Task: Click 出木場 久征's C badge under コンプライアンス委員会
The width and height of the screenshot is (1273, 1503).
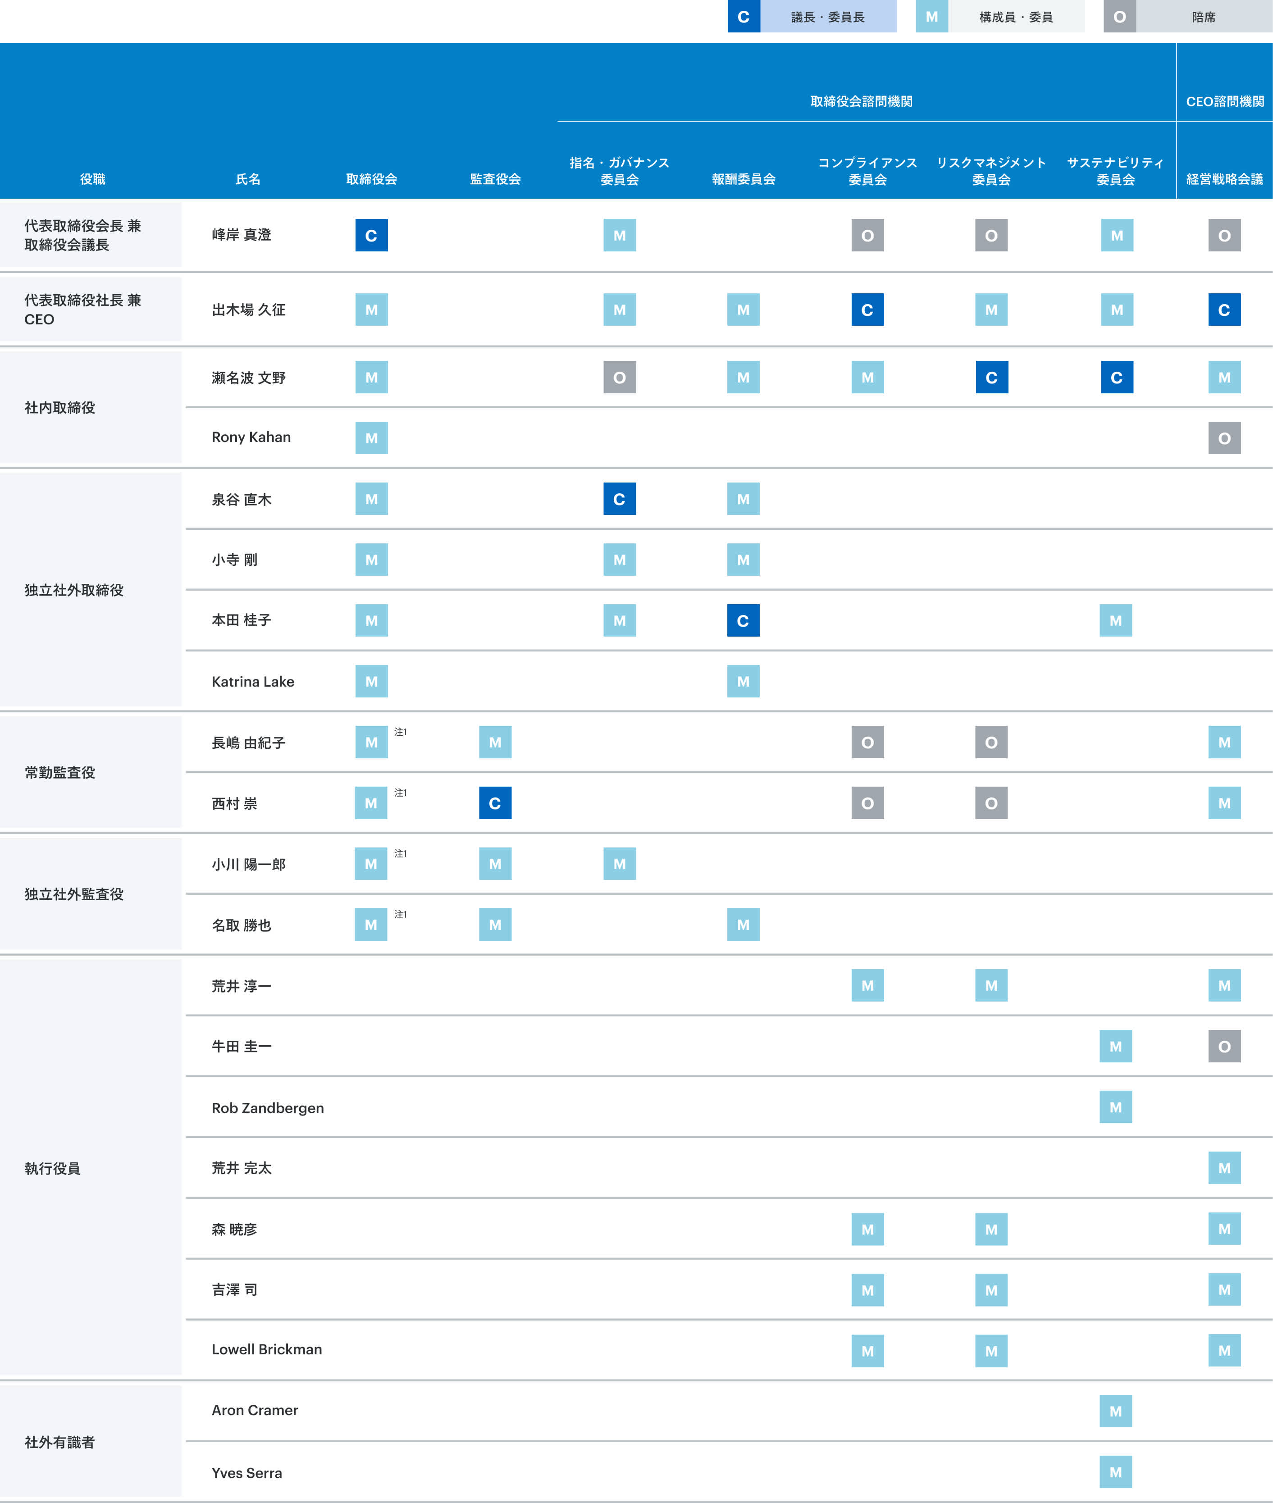Action: click(867, 310)
